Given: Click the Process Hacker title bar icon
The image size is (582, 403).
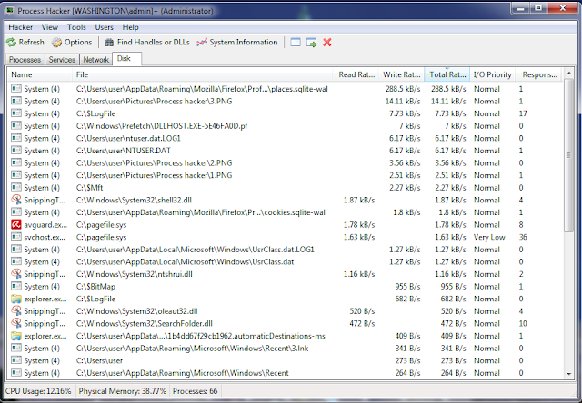Looking at the screenshot, I should [8, 11].
